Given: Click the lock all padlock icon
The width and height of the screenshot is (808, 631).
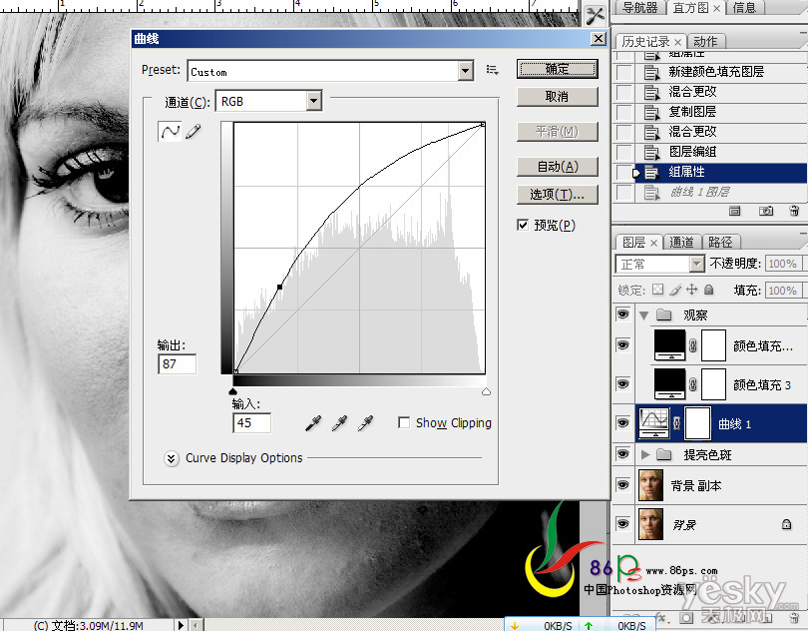Looking at the screenshot, I should 709,290.
